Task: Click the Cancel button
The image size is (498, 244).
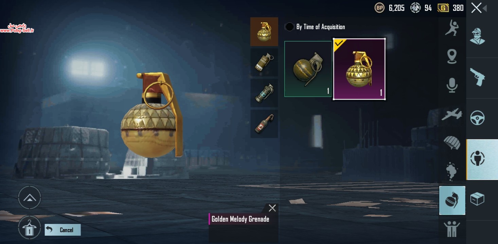Action: click(x=63, y=230)
